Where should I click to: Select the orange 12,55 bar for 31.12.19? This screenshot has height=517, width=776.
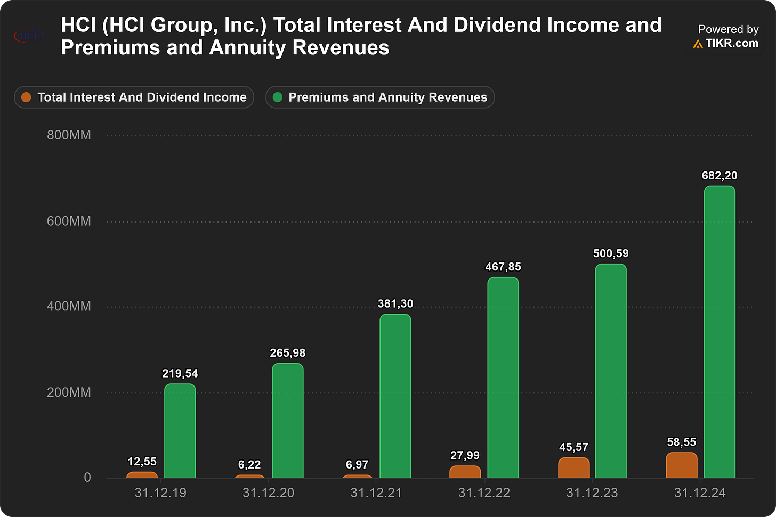(142, 475)
